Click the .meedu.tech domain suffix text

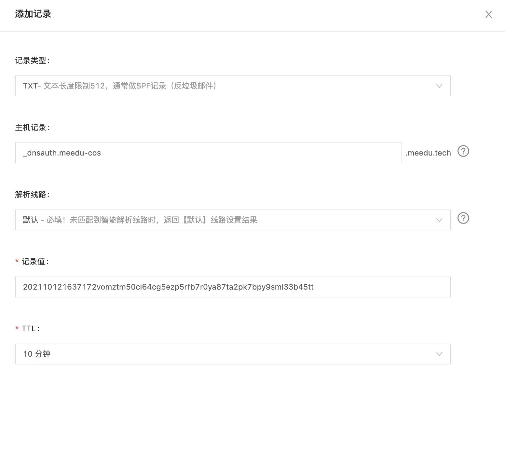click(428, 153)
